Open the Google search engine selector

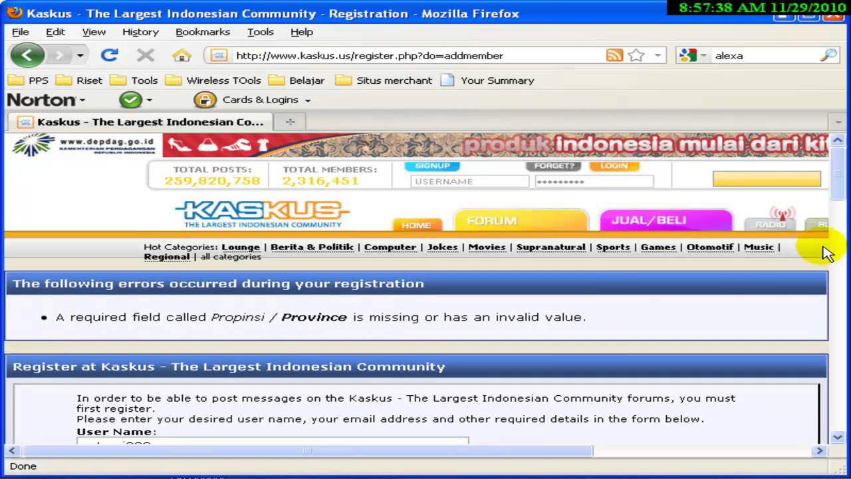pyautogui.click(x=691, y=56)
